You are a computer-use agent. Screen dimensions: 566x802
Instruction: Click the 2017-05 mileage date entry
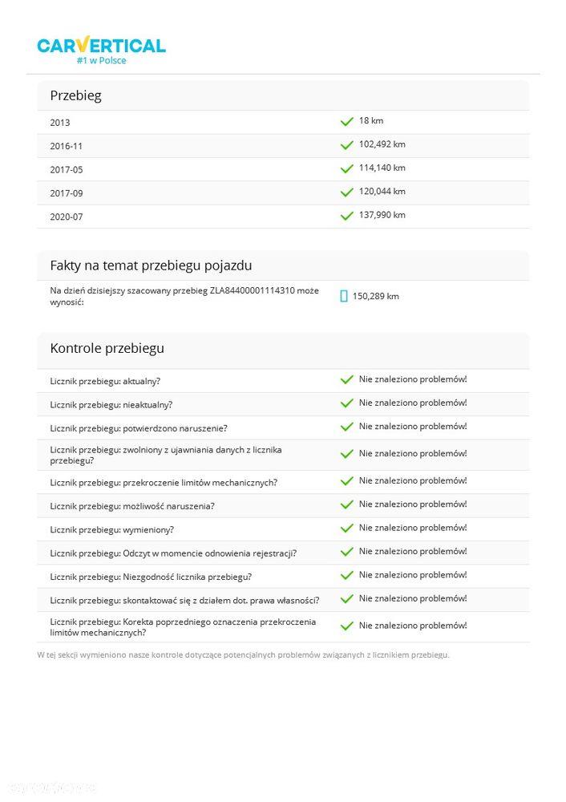(x=67, y=170)
